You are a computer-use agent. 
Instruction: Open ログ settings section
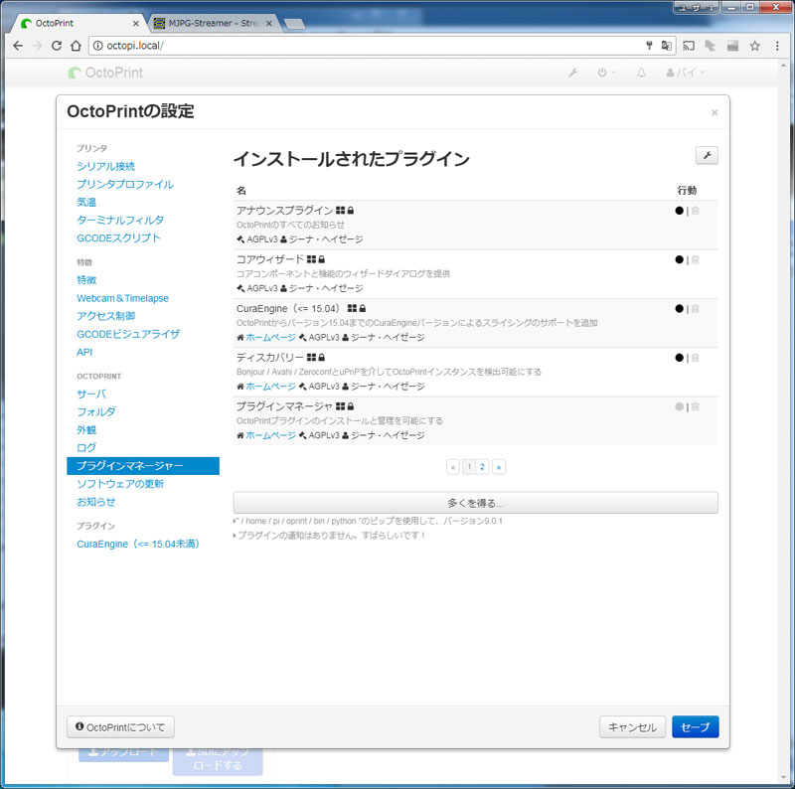(86, 448)
